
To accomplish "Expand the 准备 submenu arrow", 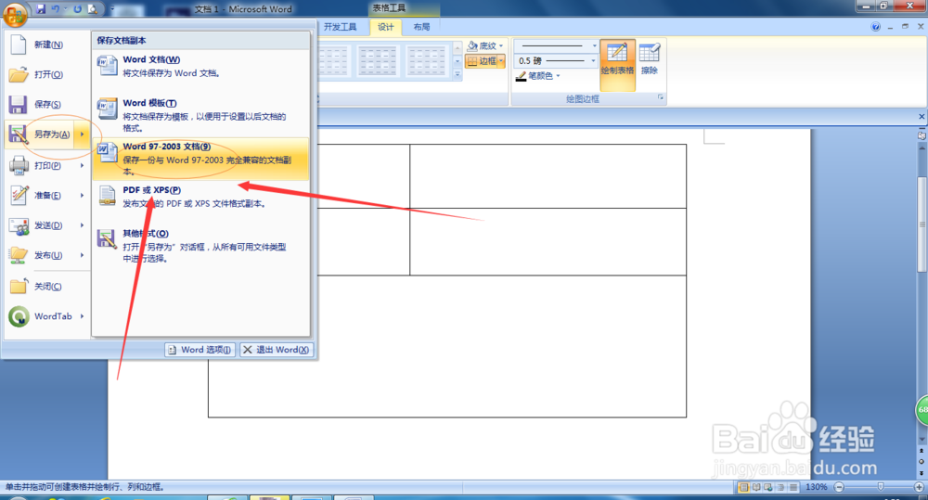I will pos(83,195).
